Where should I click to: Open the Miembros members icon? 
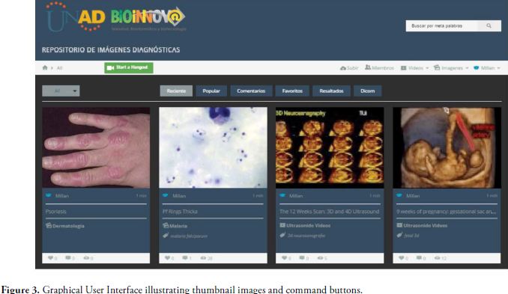368,67
